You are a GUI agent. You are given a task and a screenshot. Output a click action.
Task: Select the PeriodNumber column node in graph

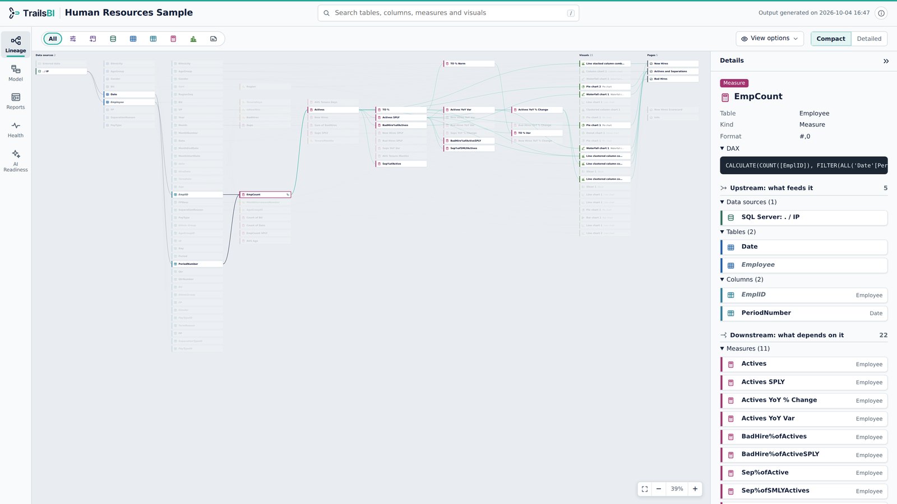[197, 264]
